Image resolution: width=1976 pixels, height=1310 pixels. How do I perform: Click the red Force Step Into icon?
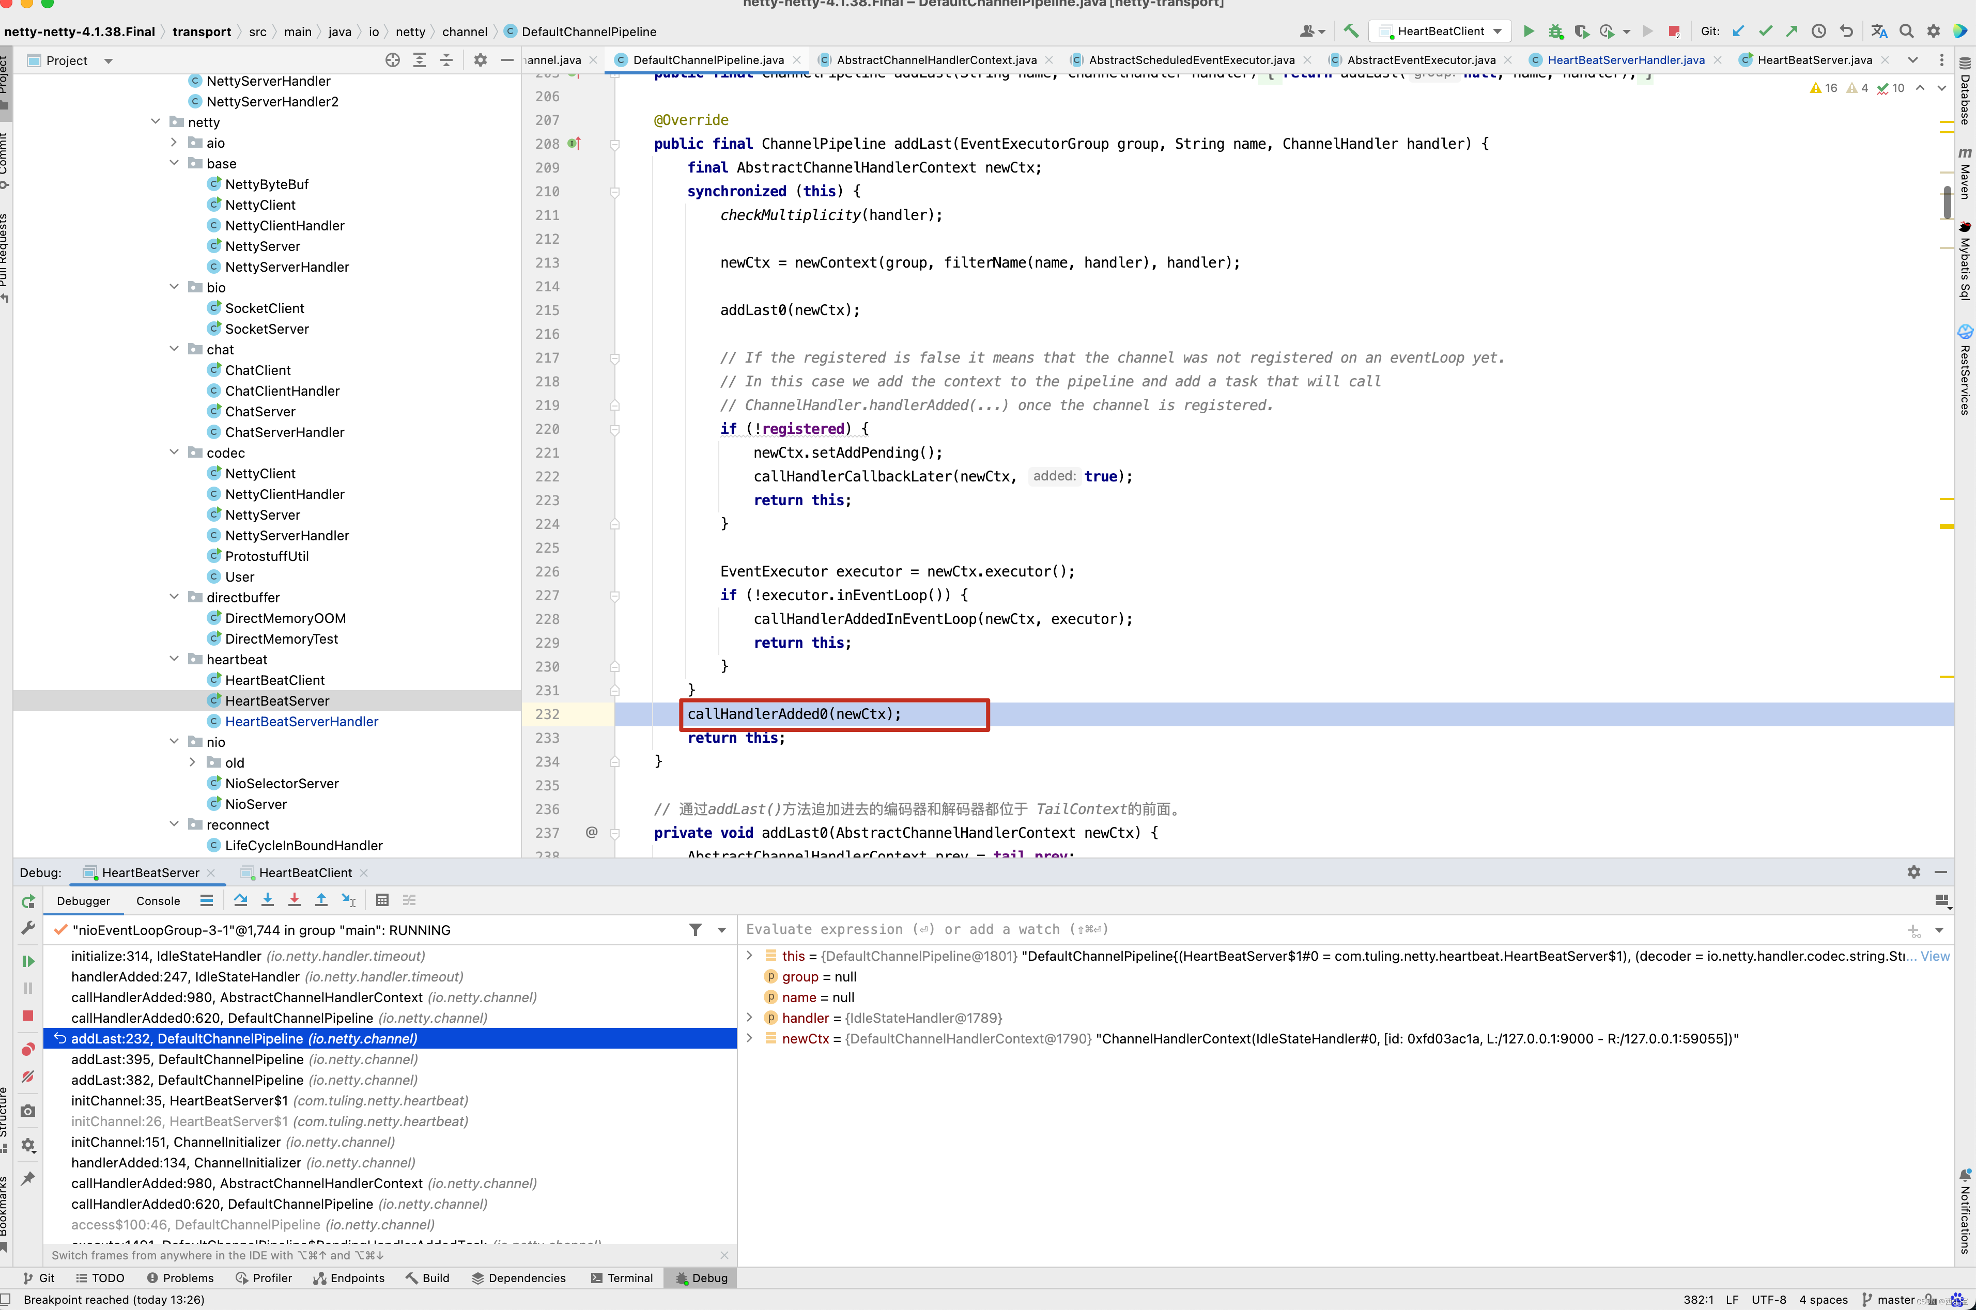[294, 900]
